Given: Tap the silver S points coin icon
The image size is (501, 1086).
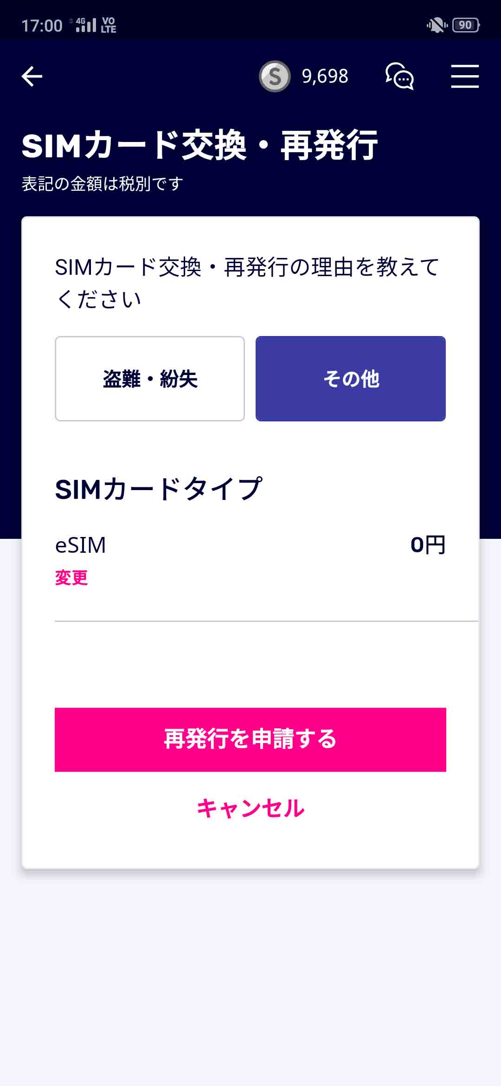Looking at the screenshot, I should 275,77.
